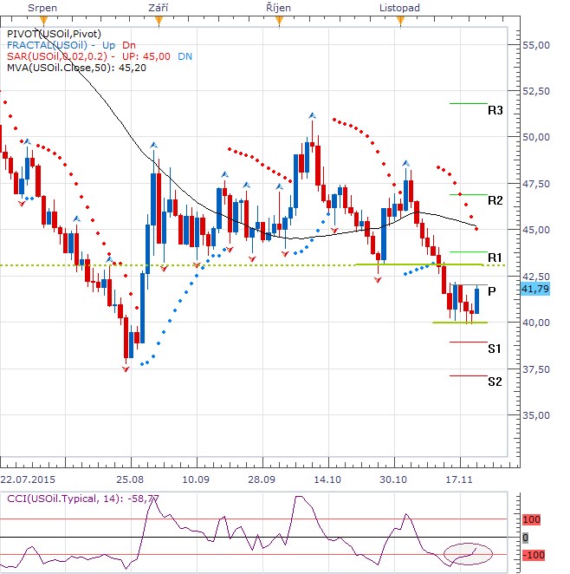Click the Up label in FRACTAL legend
This screenshot has width=570, height=574.
(108, 45)
